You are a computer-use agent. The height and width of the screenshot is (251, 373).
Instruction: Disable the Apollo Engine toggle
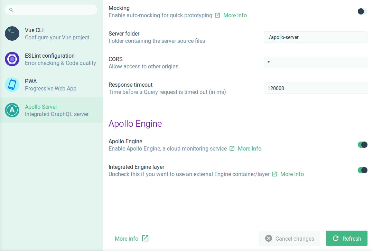363,145
